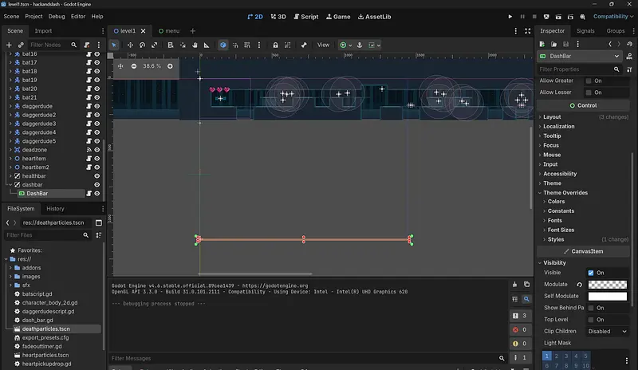
Task: Open the Clip Children dropdown
Action: pos(606,331)
